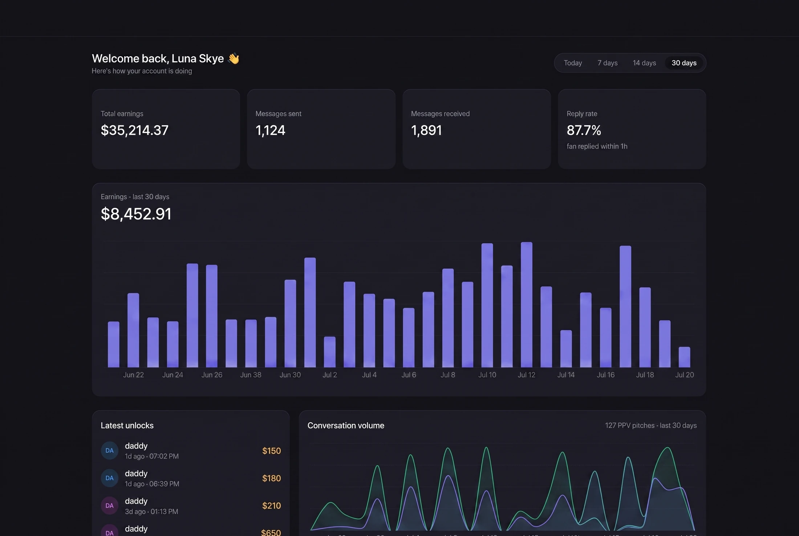The image size is (799, 536).
Task: Click the $150 unlock amount
Action: click(x=271, y=451)
